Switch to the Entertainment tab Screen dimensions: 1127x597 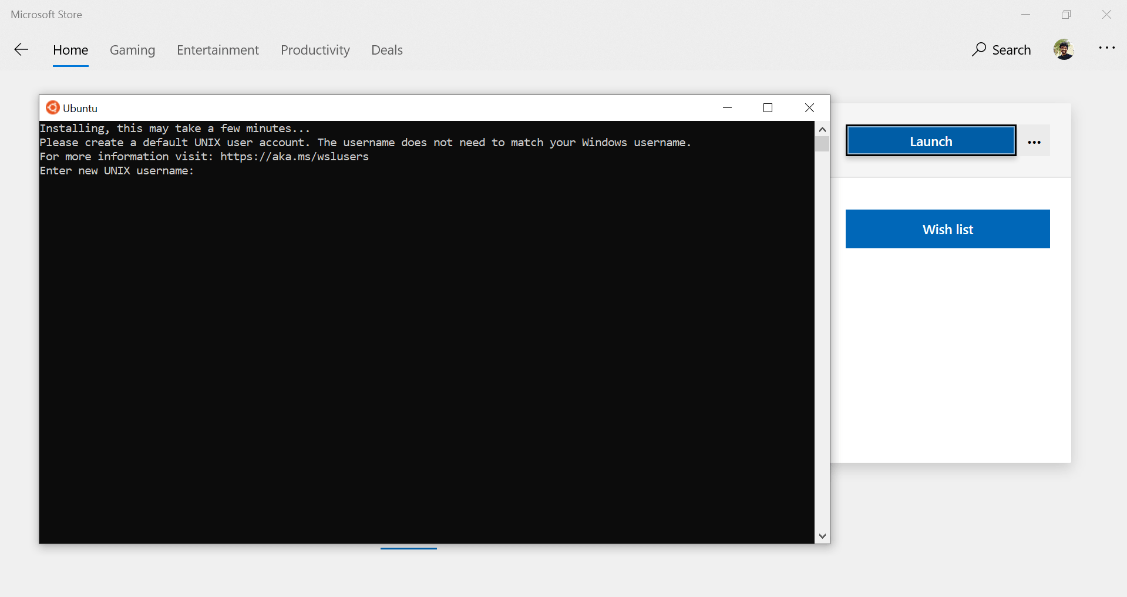click(x=218, y=50)
